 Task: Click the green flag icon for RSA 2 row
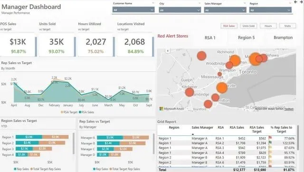point(270,143)
